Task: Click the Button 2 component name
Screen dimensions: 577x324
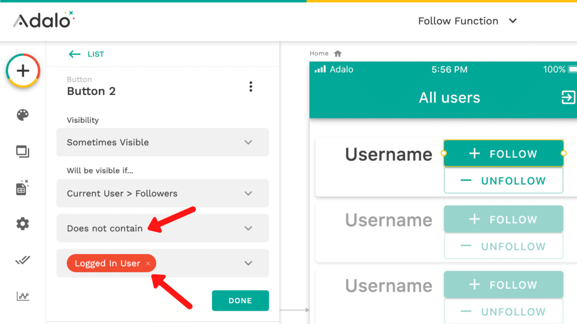Action: pyautogui.click(x=91, y=91)
